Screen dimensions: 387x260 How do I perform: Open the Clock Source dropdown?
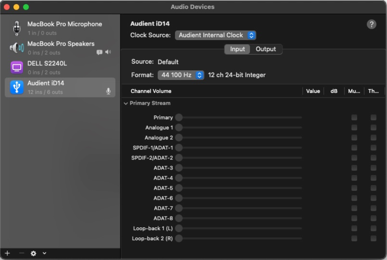tap(215, 35)
